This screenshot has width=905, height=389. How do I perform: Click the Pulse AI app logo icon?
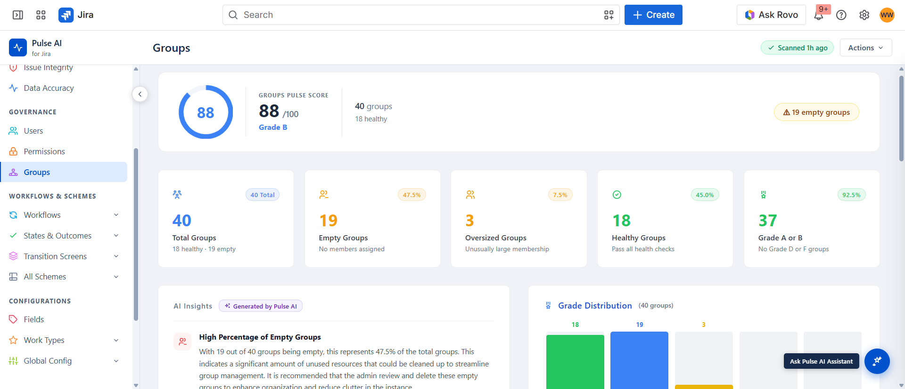point(18,48)
